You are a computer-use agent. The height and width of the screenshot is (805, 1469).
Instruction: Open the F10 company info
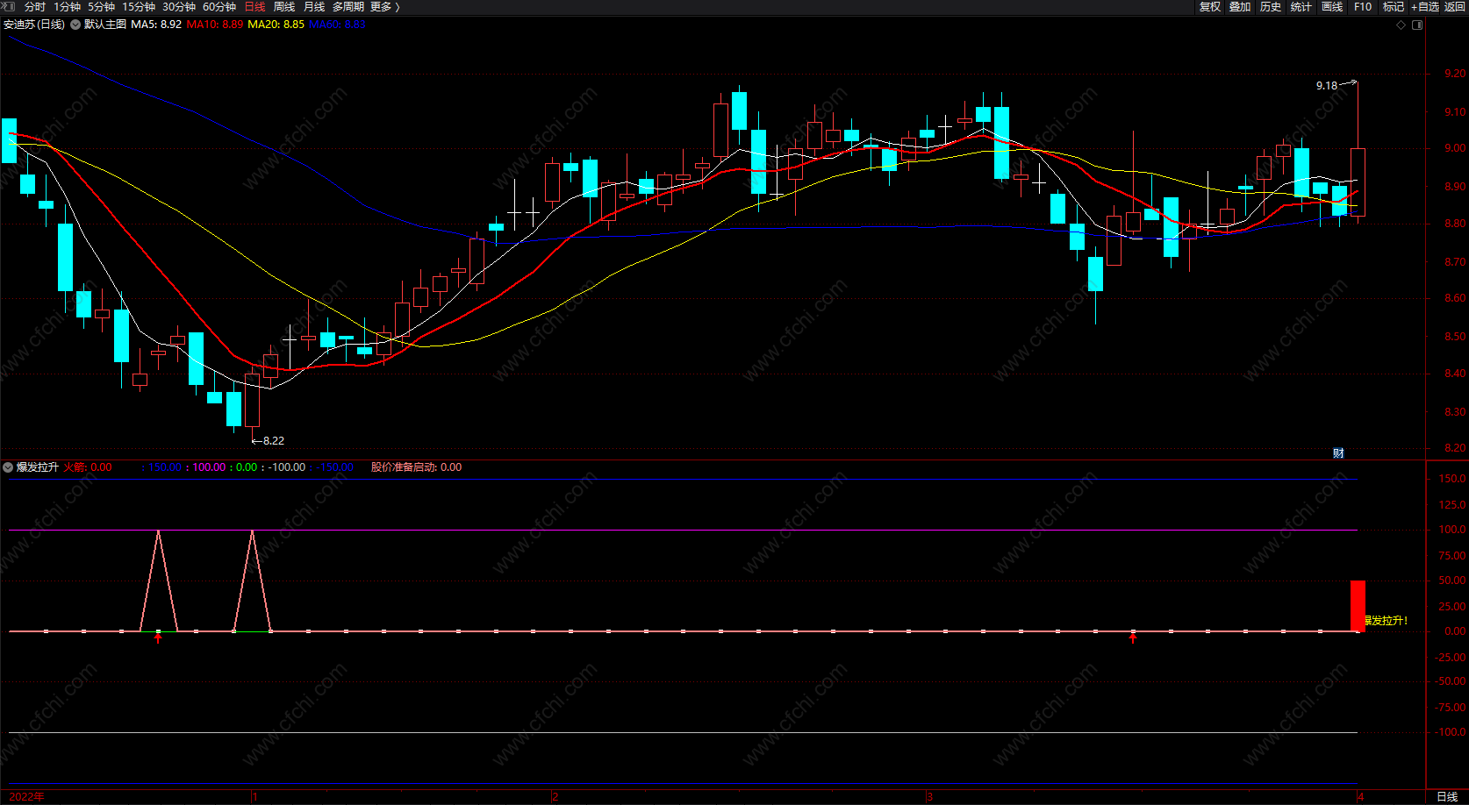(1363, 7)
